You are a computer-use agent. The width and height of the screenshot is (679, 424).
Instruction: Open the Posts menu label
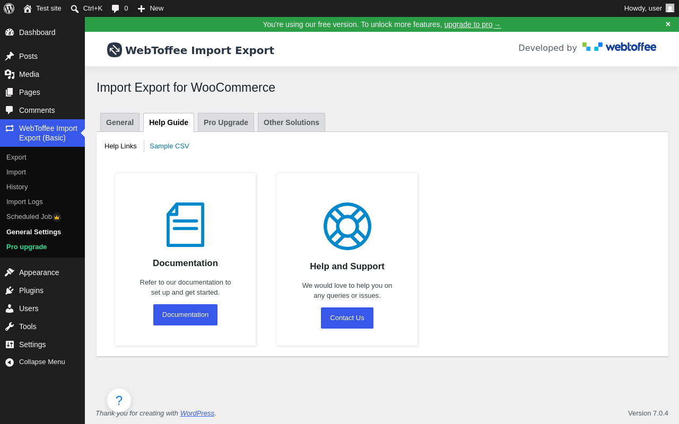[28, 56]
